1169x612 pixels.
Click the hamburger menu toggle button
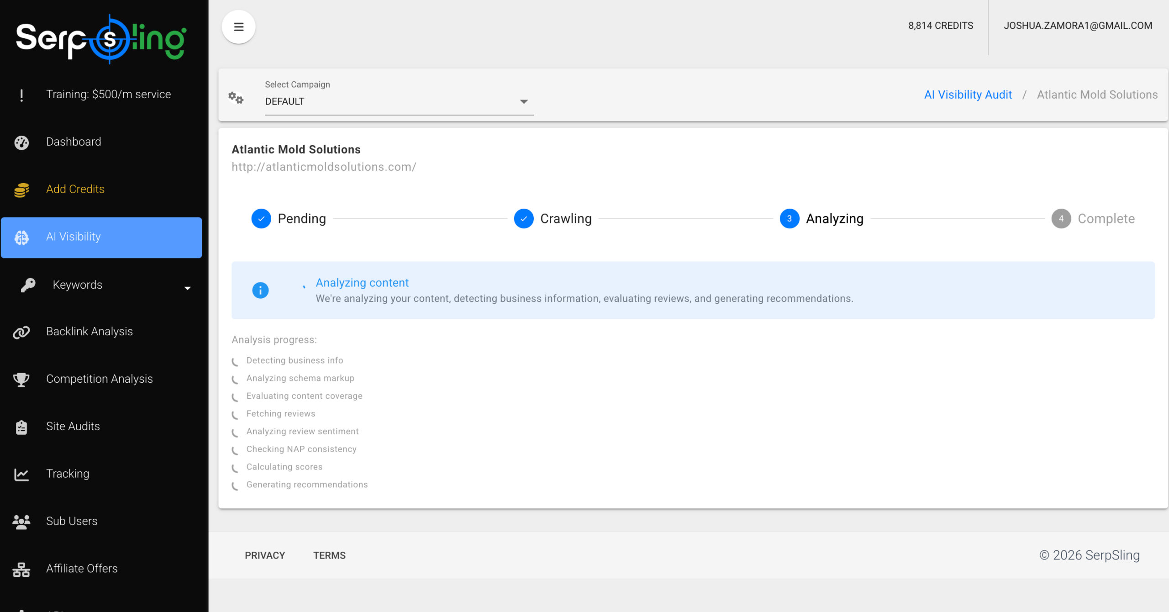click(238, 27)
